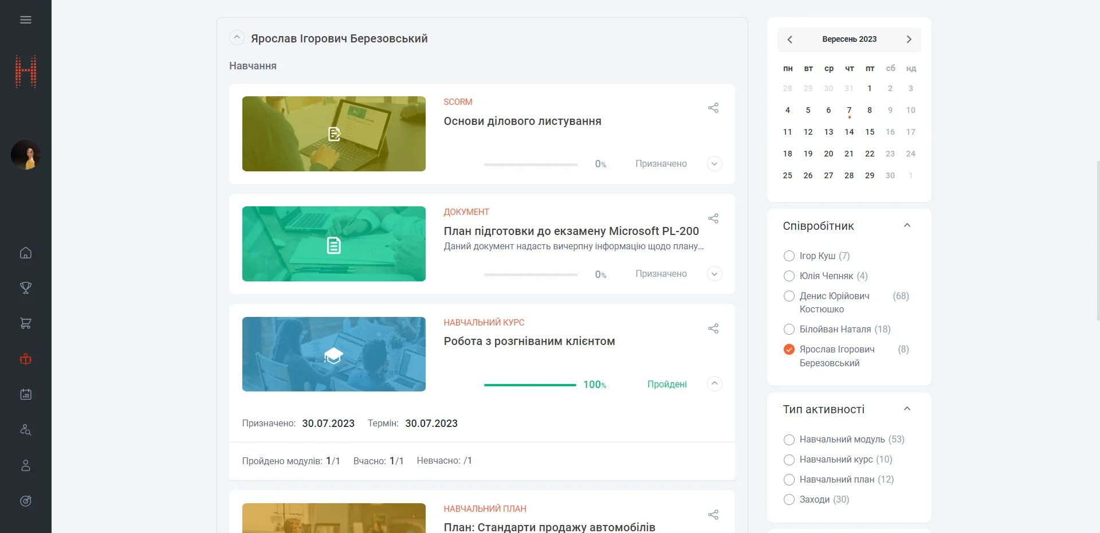1100x533 pixels.
Task: Select September 15 in the calendar
Action: pos(870,132)
